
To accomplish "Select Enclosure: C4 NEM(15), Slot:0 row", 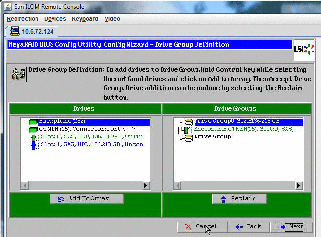I will [x=244, y=129].
